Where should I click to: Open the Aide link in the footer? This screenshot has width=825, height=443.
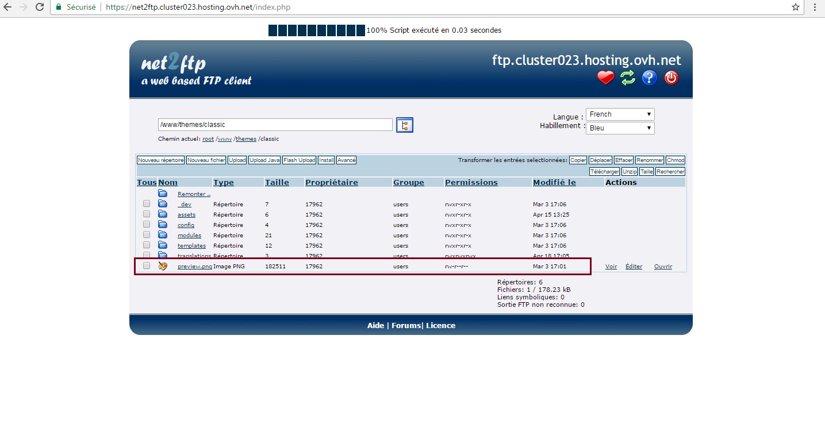(375, 326)
